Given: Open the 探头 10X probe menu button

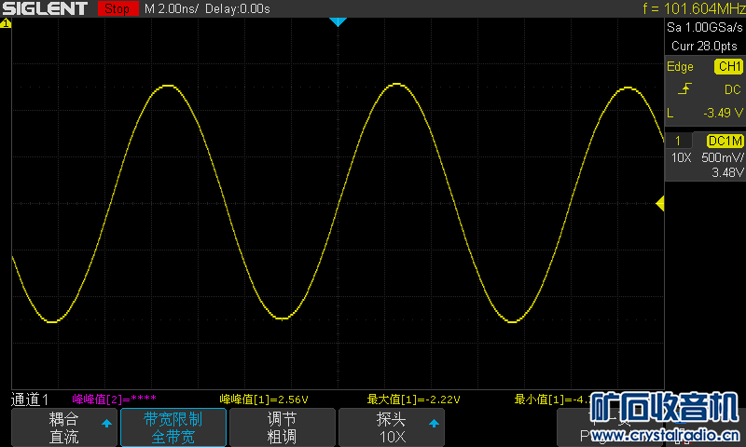Looking at the screenshot, I should [x=392, y=427].
